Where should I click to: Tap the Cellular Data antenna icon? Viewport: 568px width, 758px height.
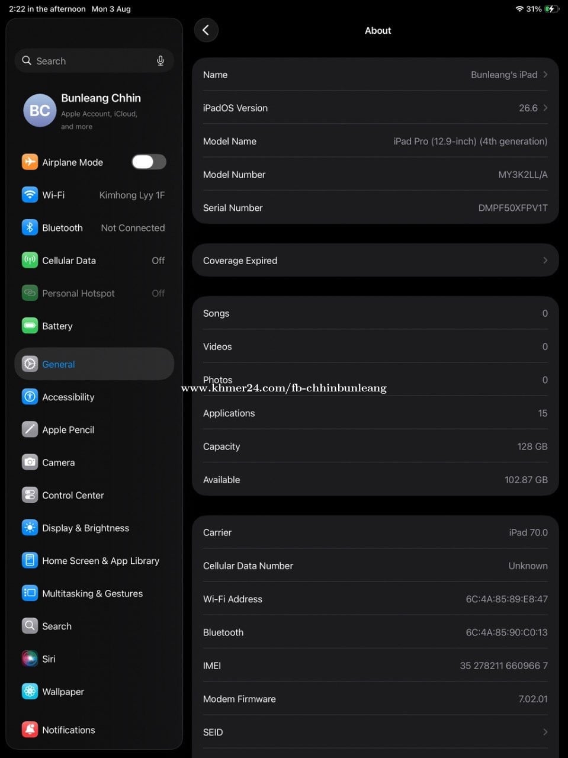pos(30,260)
